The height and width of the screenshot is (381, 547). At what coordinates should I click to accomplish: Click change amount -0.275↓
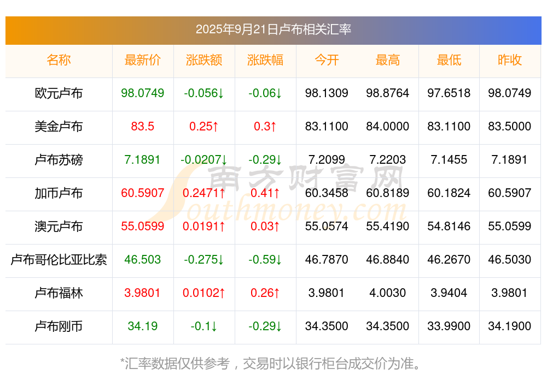[x=204, y=259]
